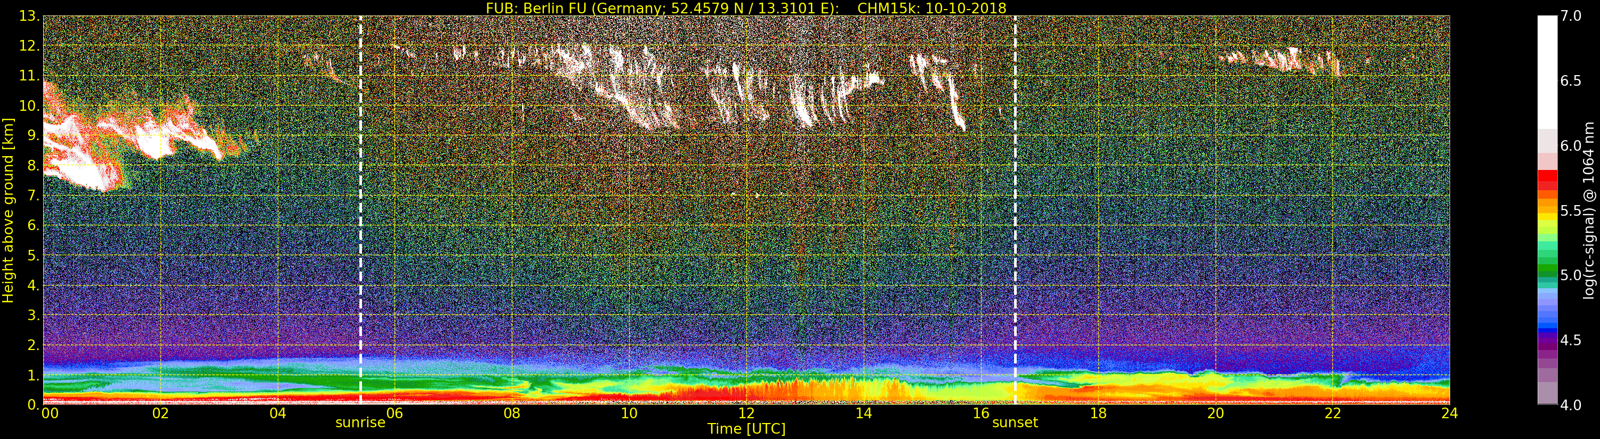Select the white dashed sunrise line

click(360, 210)
